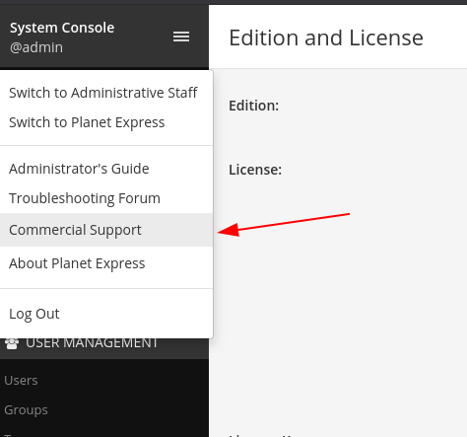Image resolution: width=467 pixels, height=437 pixels.
Task: Click Log Out in menu
Action: (34, 314)
